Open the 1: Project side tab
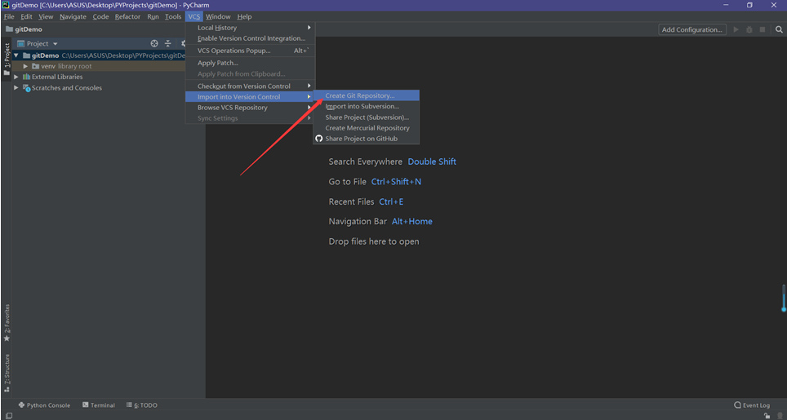Image resolution: width=787 pixels, height=420 pixels. tap(7, 60)
